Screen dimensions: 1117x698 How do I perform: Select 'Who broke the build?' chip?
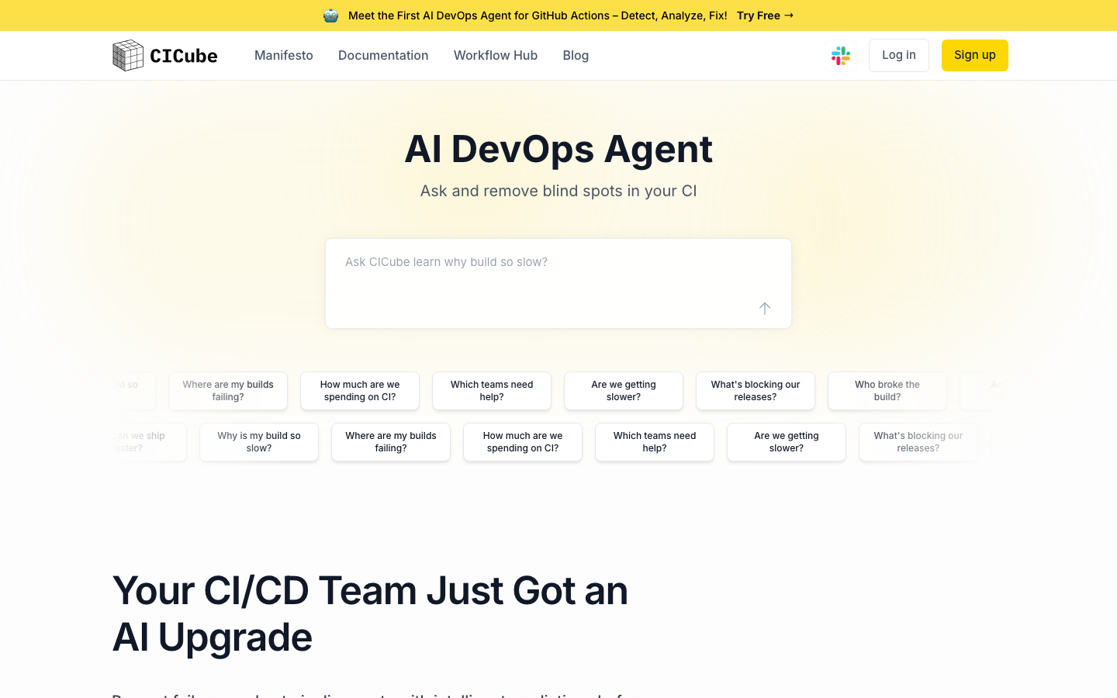click(x=887, y=391)
